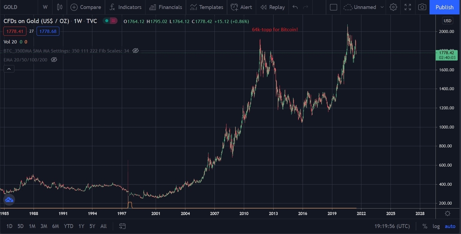This screenshot has width=461, height=234.
Task: Click the Unnamed layout cloud button
Action: pyautogui.click(x=359, y=7)
